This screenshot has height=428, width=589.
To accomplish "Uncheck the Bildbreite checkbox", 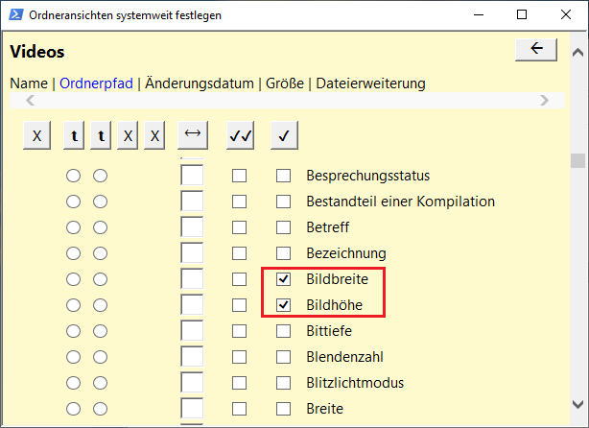I will [x=283, y=279].
